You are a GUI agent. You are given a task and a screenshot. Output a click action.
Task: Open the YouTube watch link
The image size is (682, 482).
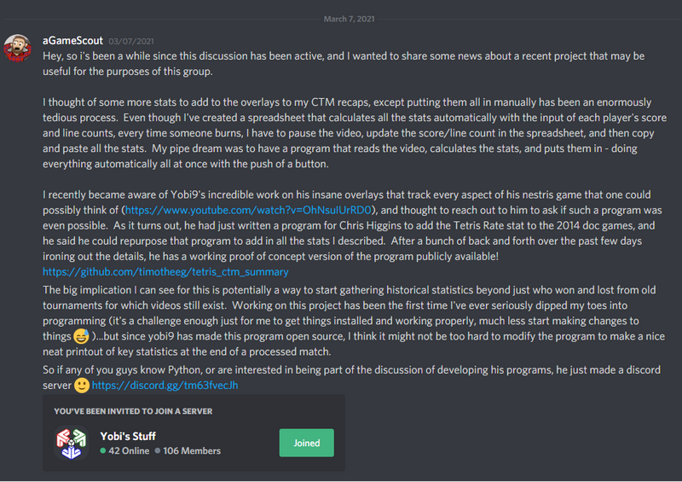tap(248, 211)
